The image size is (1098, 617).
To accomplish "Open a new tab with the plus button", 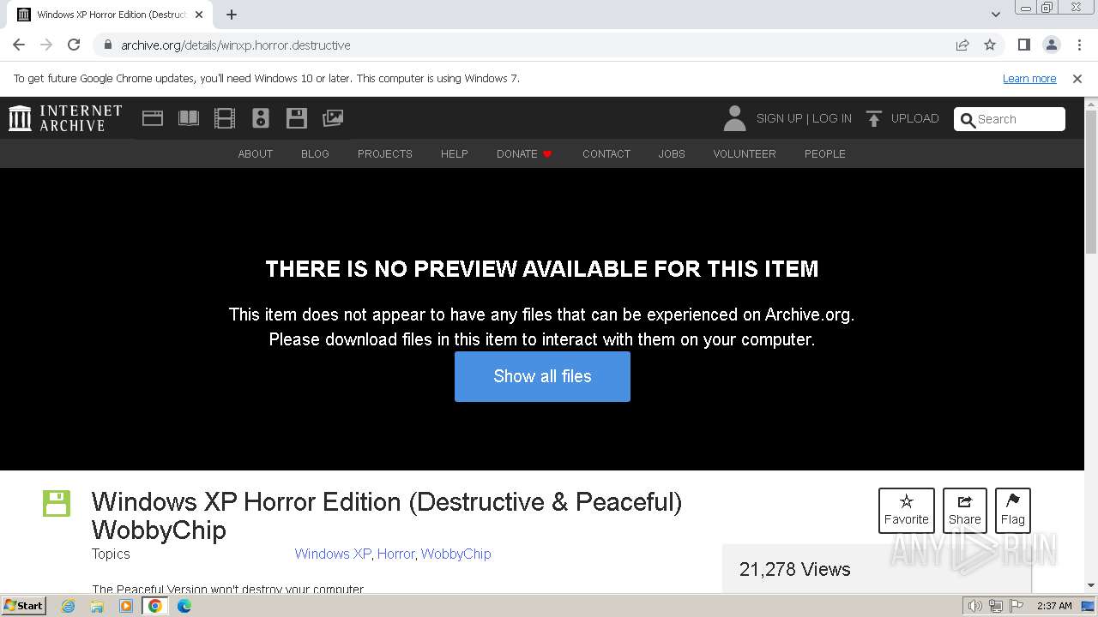I will (x=232, y=15).
